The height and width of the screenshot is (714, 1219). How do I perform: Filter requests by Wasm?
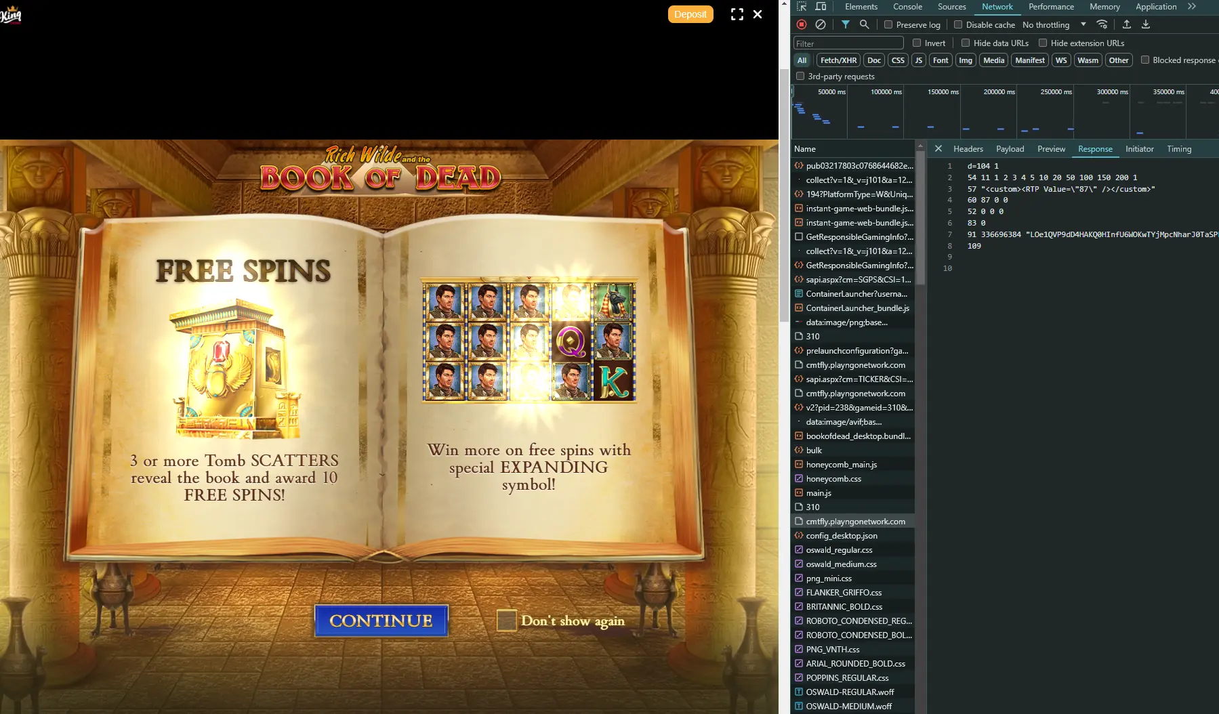1088,60
